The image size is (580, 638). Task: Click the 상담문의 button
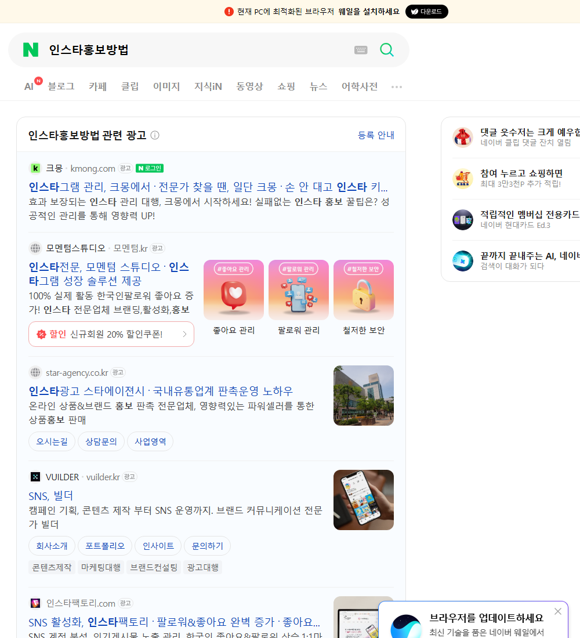[x=101, y=441]
